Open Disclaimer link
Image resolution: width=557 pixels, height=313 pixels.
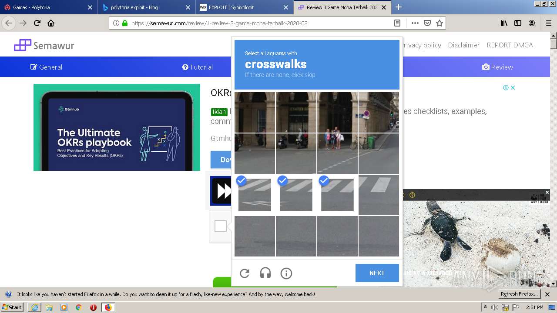pyautogui.click(x=464, y=45)
